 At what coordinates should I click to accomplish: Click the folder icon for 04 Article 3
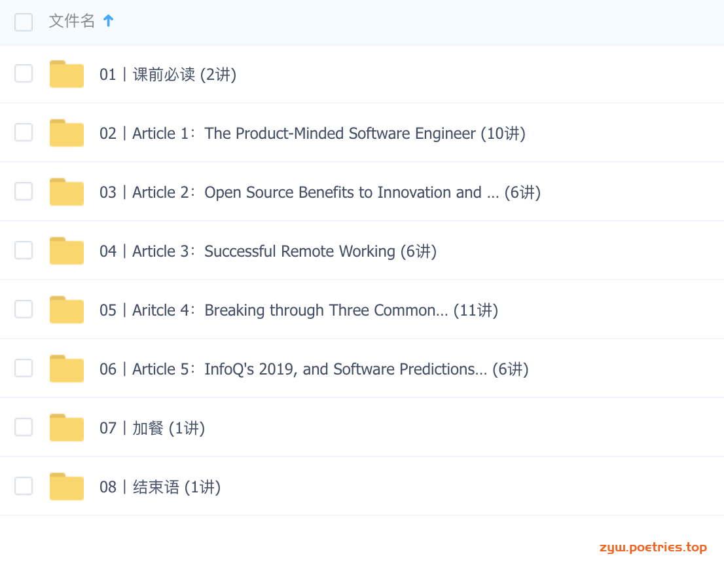tap(67, 250)
